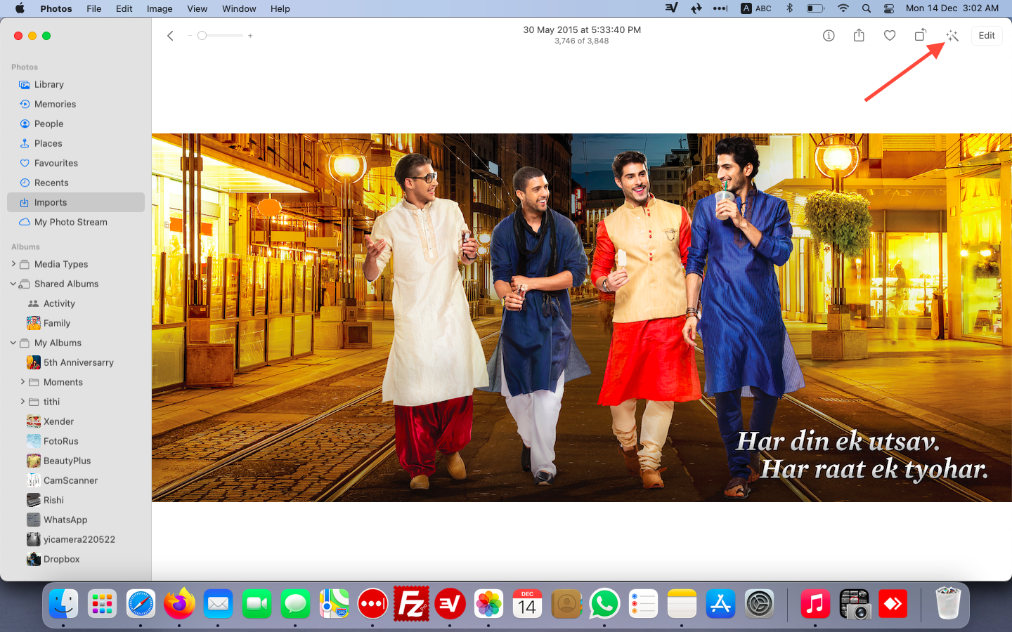The width and height of the screenshot is (1012, 632).
Task: Zoom in with the plus icon
Action: [x=250, y=36]
